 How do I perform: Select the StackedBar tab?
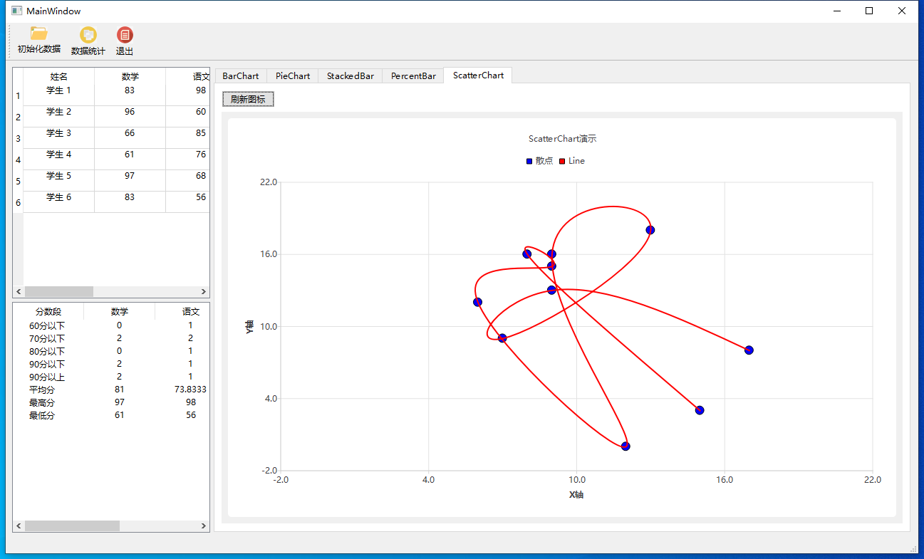(x=350, y=75)
